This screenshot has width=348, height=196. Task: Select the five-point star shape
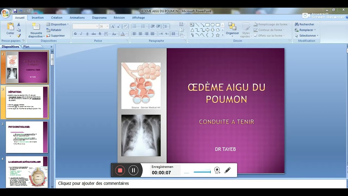click(x=218, y=35)
